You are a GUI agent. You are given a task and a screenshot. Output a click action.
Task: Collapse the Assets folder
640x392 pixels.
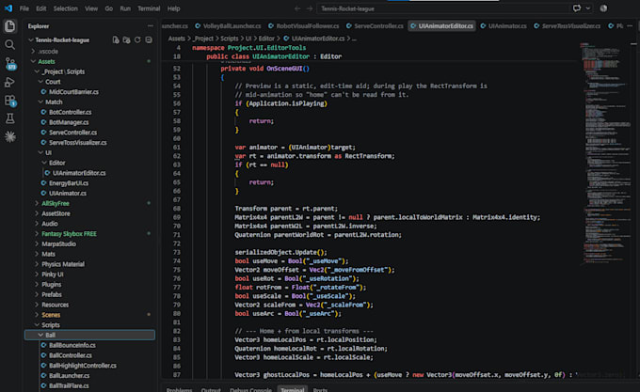point(46,61)
